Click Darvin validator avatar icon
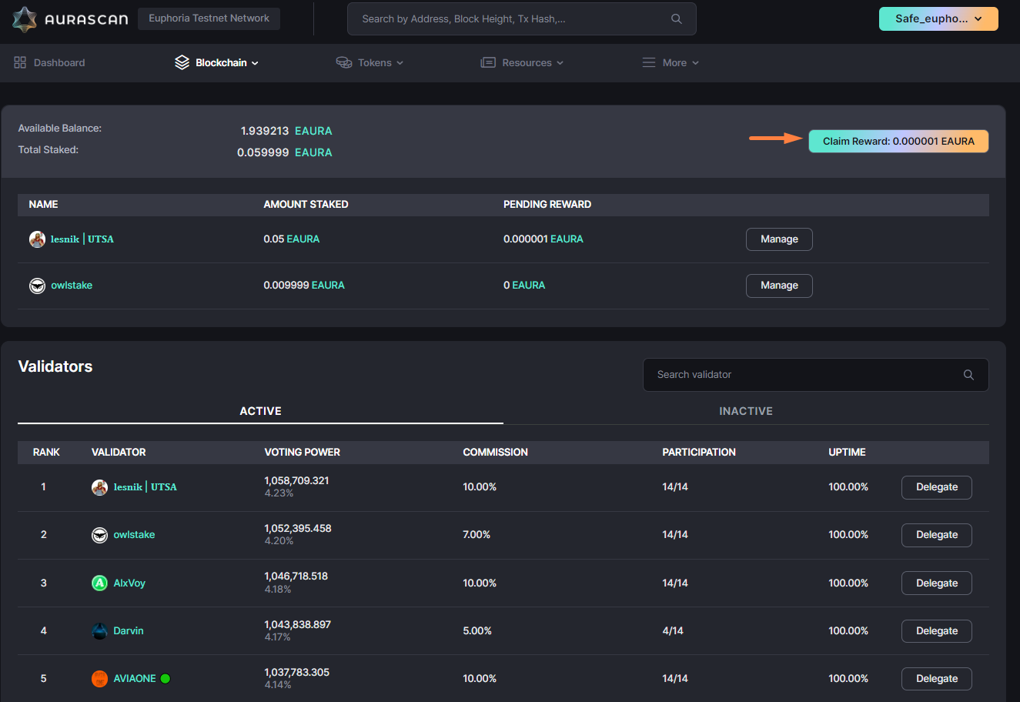The height and width of the screenshot is (702, 1020). [99, 630]
